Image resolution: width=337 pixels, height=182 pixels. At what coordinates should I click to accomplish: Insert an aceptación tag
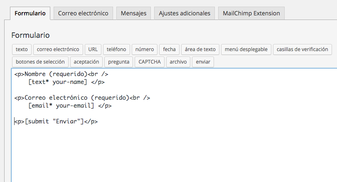(x=86, y=62)
